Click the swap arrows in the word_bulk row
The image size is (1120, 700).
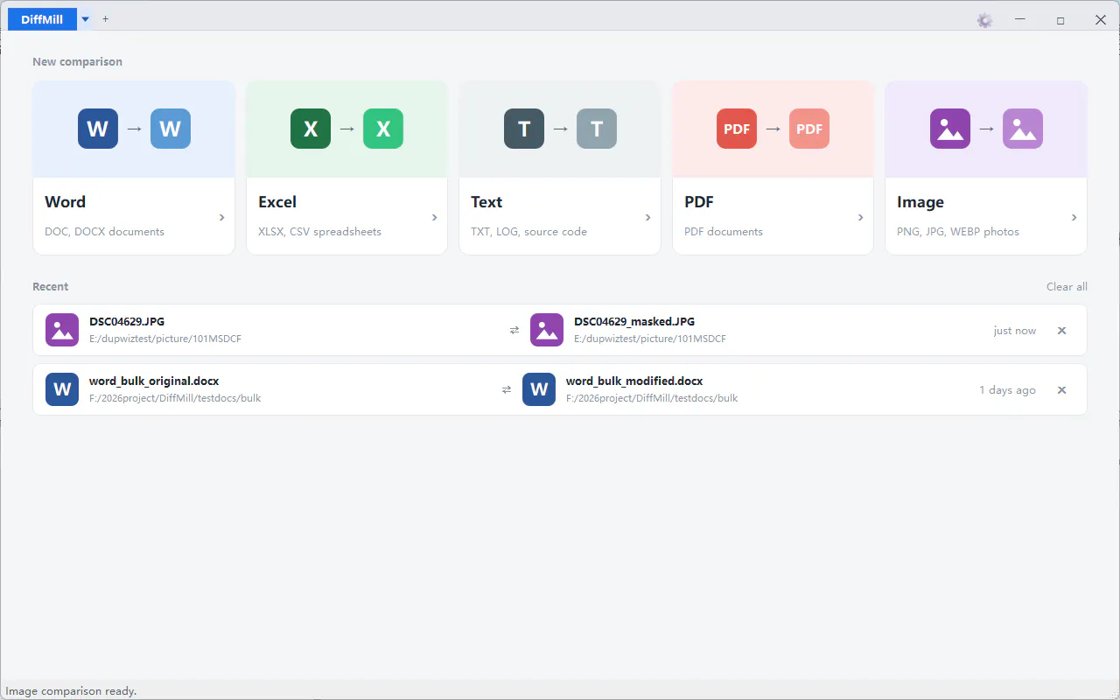(507, 389)
